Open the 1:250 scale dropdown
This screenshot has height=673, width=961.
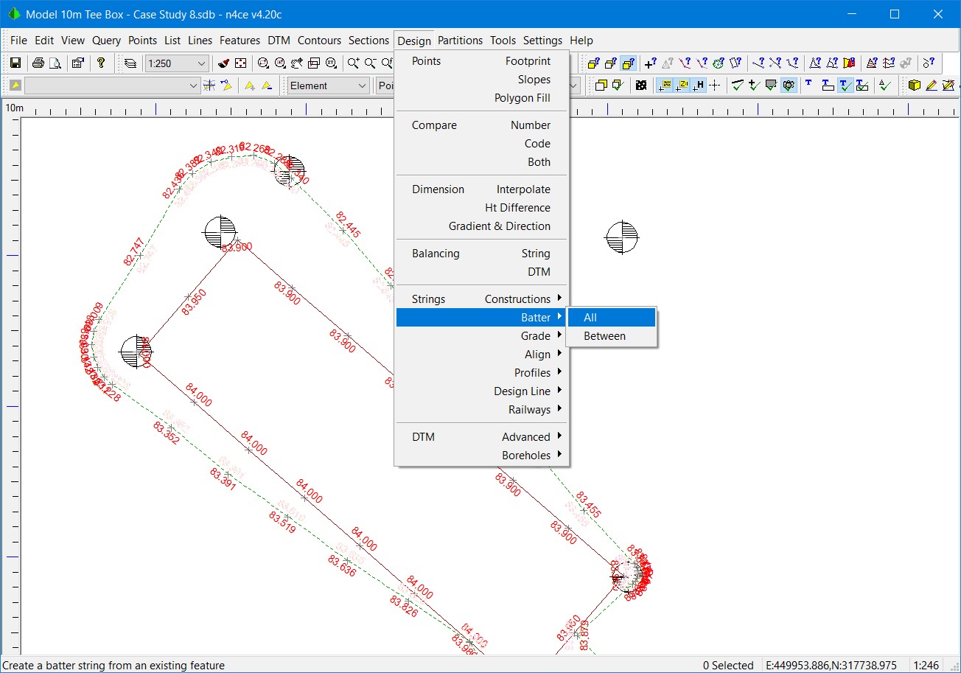(x=176, y=63)
